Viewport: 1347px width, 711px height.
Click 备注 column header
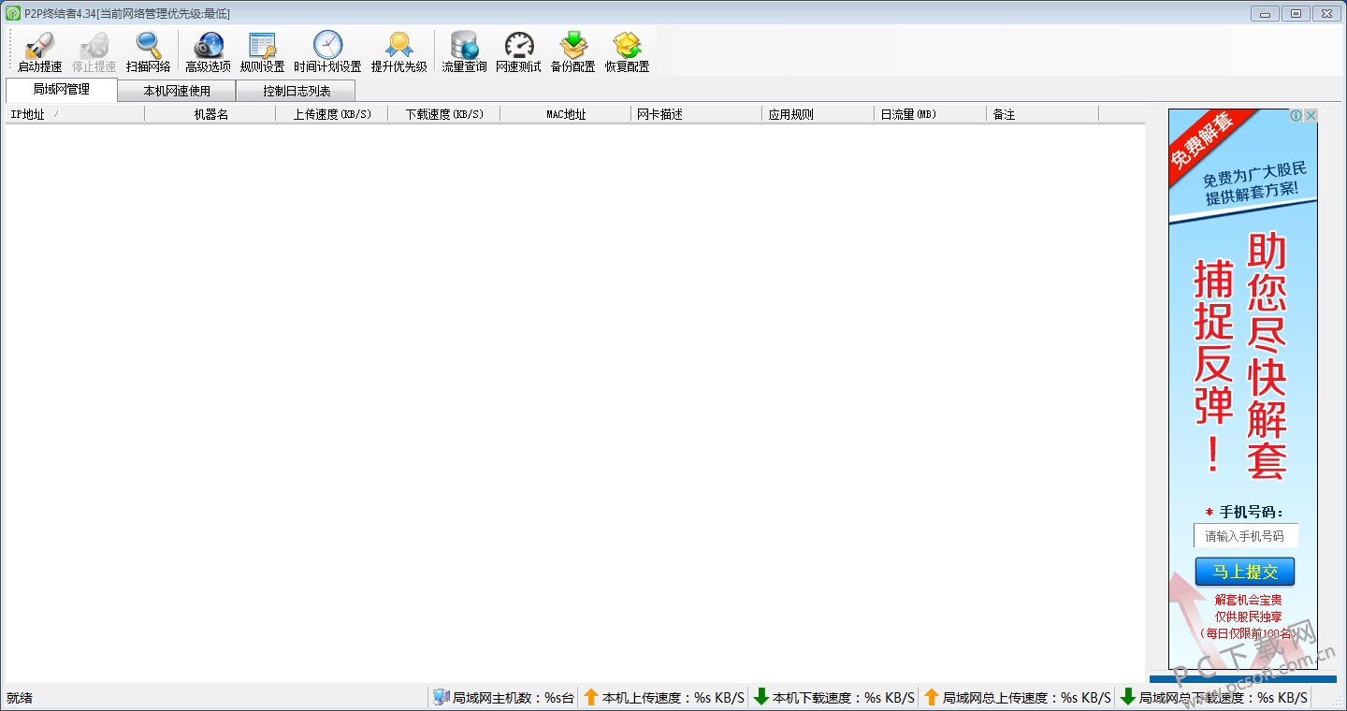(x=1043, y=114)
